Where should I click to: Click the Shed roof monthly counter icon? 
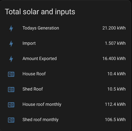click(x=11, y=120)
